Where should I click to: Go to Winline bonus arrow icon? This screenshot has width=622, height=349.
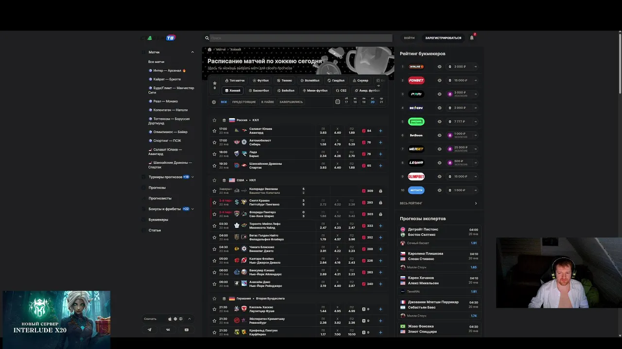tap(475, 67)
